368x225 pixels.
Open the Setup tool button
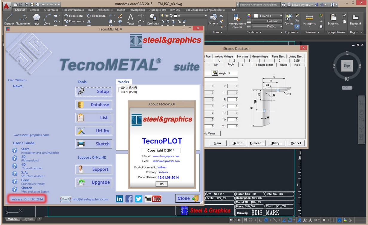click(x=94, y=91)
